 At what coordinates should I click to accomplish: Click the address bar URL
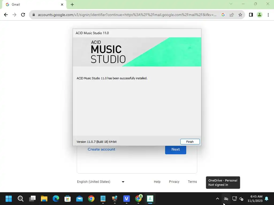click(127, 15)
